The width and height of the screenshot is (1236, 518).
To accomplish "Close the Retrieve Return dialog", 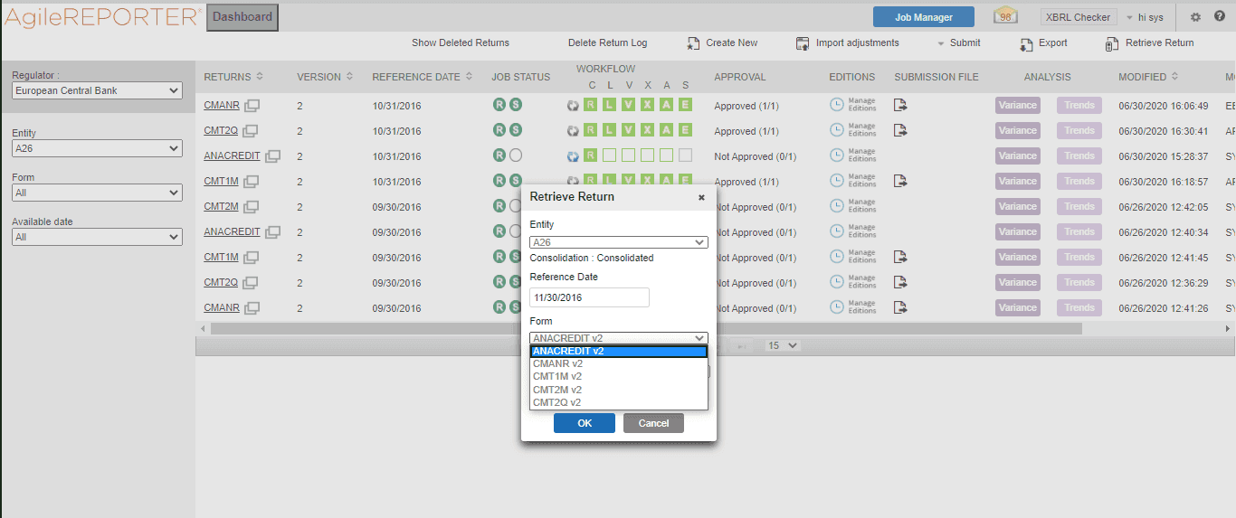I will pos(701,197).
